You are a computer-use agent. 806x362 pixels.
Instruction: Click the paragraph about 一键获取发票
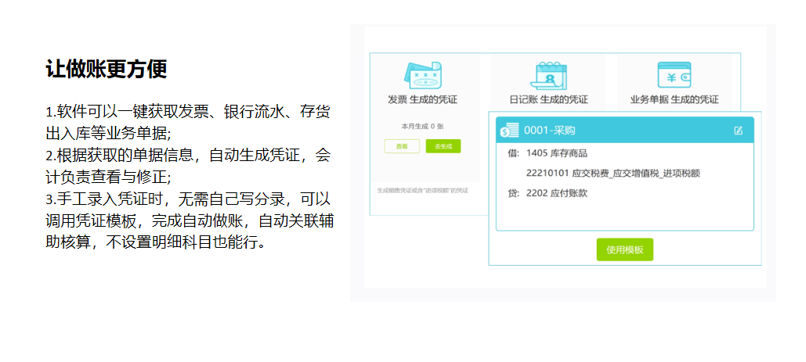pos(188,121)
